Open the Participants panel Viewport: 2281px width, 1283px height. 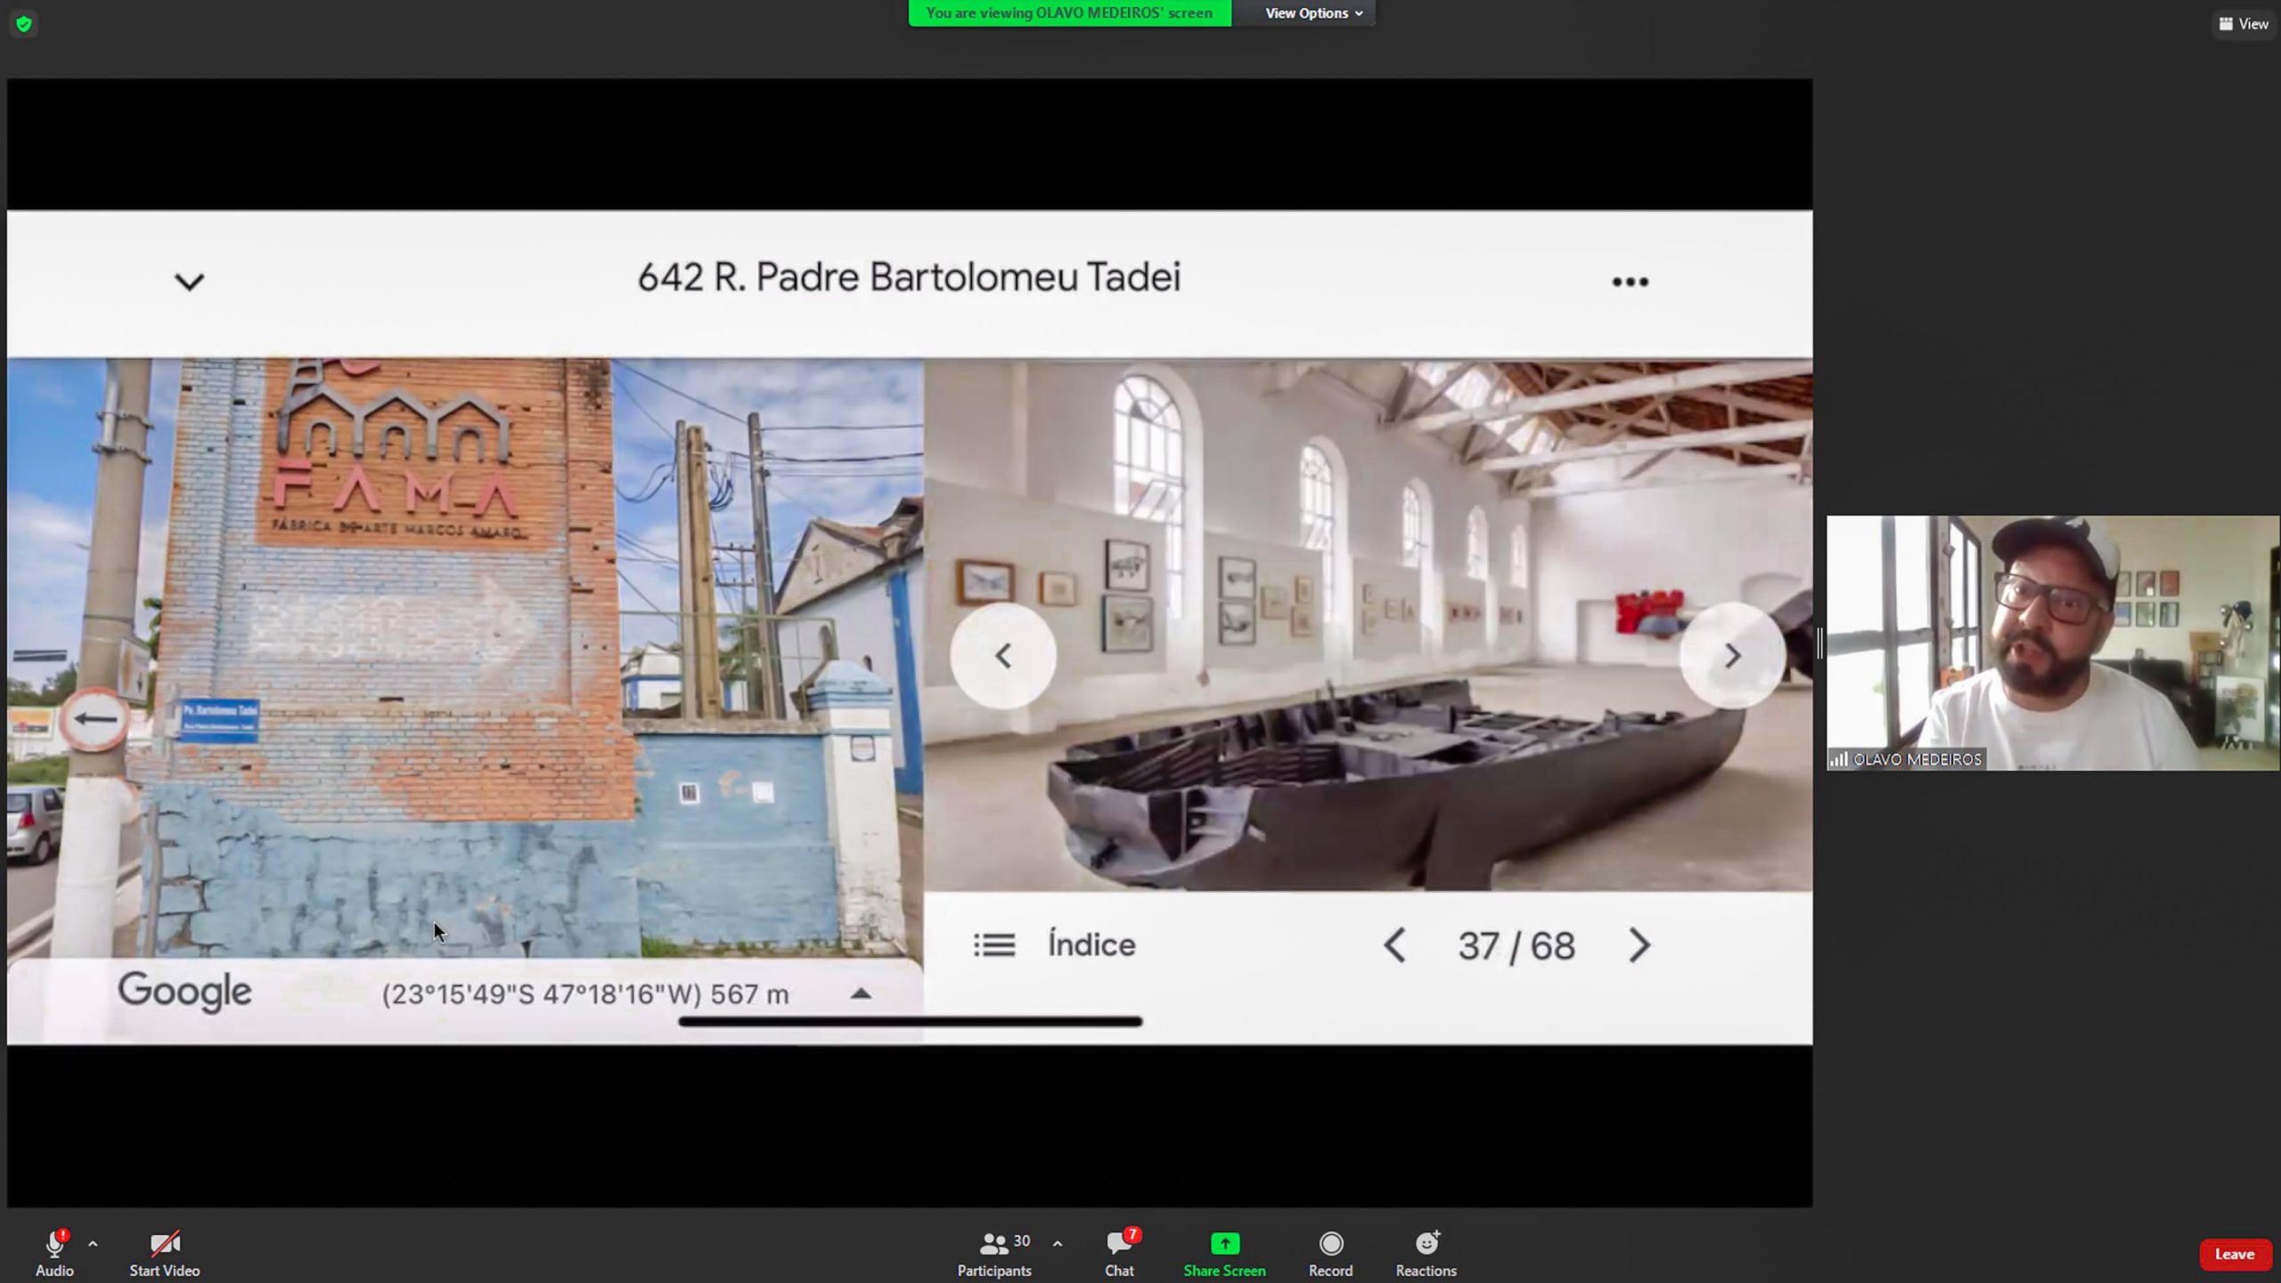993,1244
